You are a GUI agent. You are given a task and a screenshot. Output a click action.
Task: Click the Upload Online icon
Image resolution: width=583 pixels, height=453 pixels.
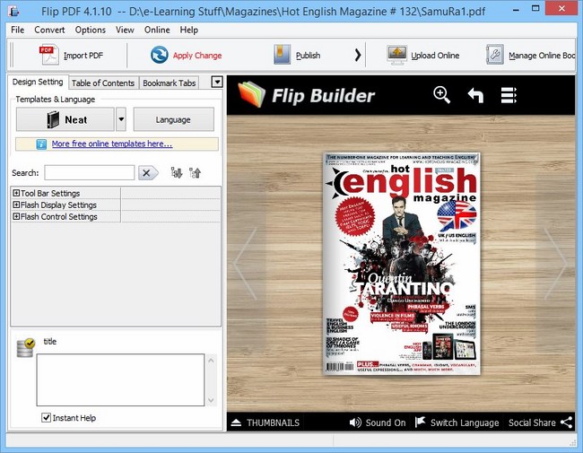point(397,55)
